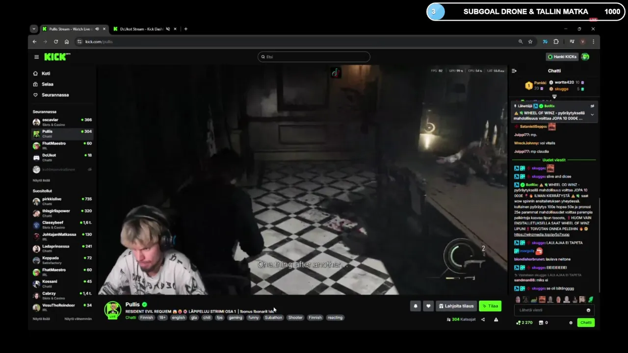The height and width of the screenshot is (353, 628).
Task: Open the browser zoom magnifier icon
Action: coord(521,42)
